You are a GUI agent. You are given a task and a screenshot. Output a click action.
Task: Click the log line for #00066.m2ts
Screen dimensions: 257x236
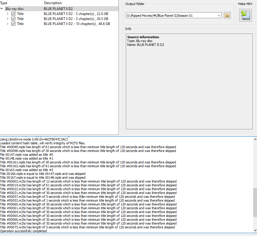click(x=88, y=220)
